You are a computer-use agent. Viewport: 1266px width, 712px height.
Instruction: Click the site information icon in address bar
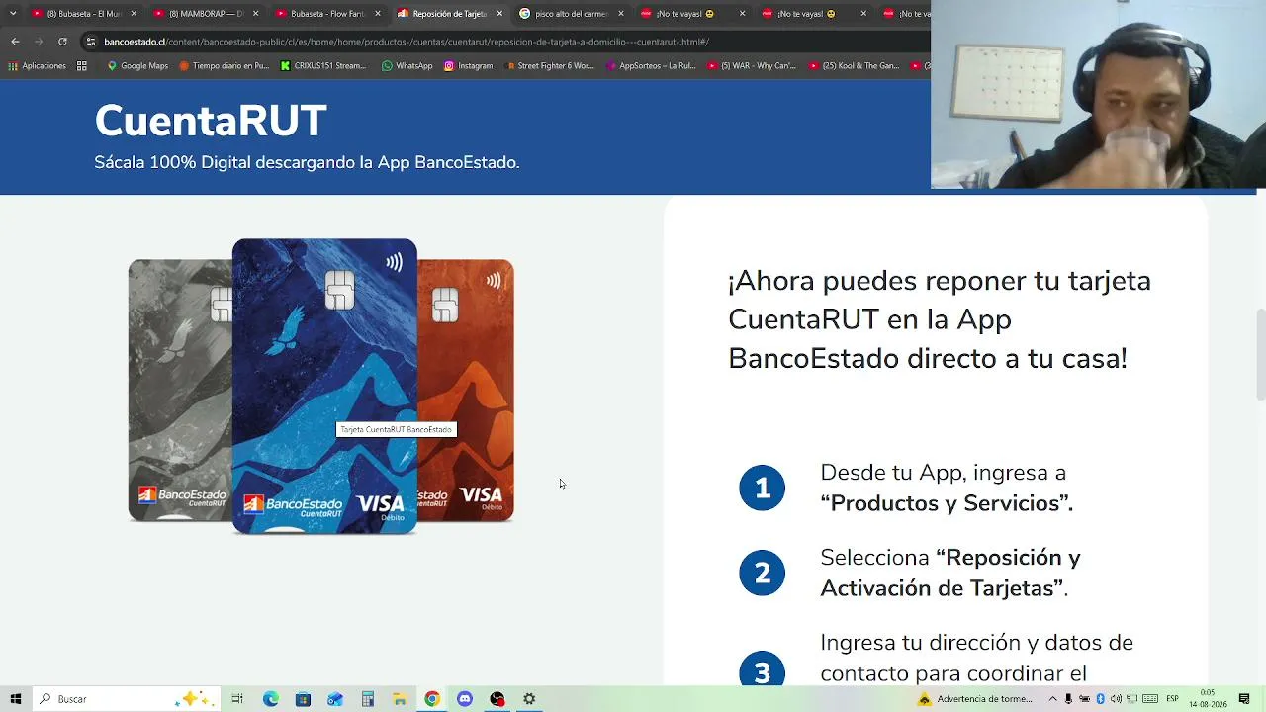coord(91,42)
